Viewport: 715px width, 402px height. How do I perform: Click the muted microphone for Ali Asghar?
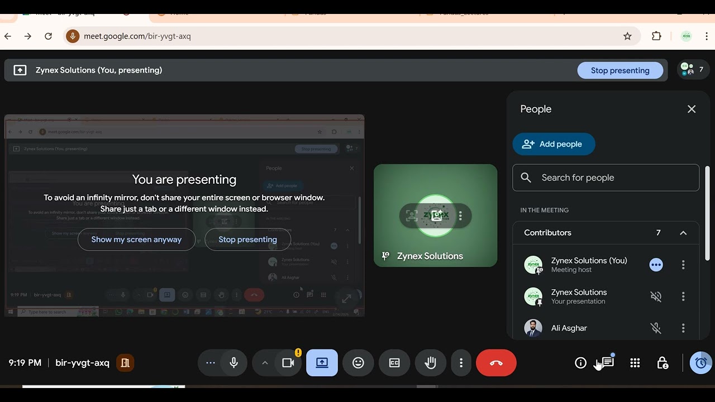656,328
